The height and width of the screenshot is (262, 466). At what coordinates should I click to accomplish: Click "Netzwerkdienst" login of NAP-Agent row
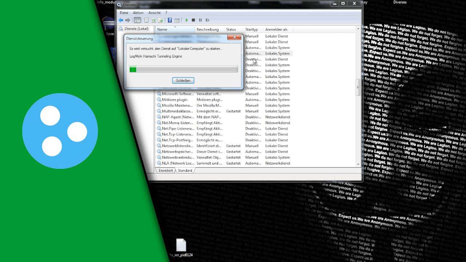tap(278, 117)
